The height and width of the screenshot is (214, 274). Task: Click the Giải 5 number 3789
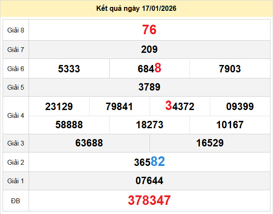pos(149,87)
